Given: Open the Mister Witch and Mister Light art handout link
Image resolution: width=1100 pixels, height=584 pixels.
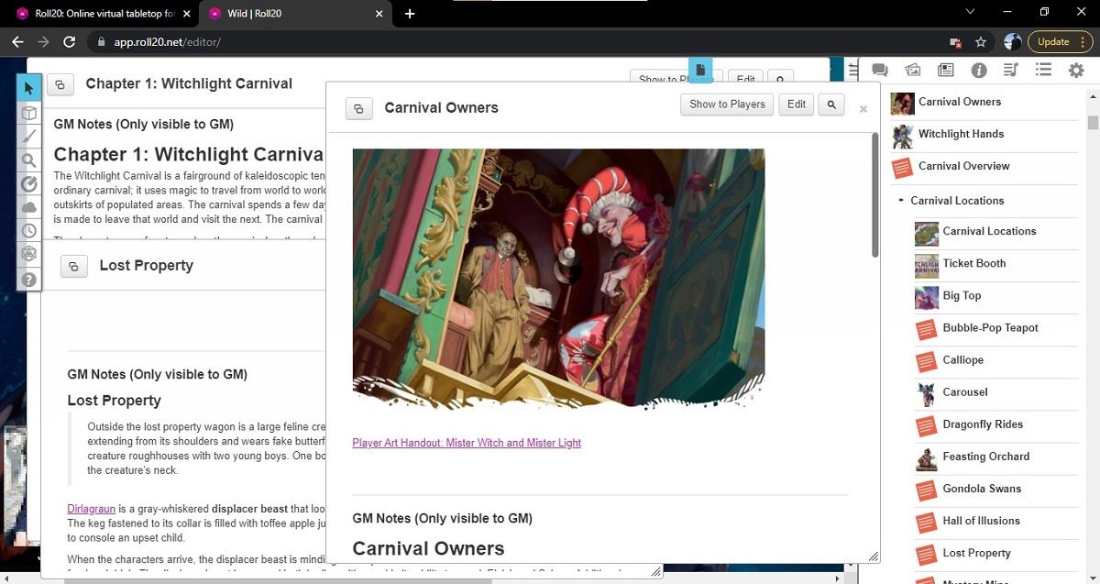Looking at the screenshot, I should point(467,443).
